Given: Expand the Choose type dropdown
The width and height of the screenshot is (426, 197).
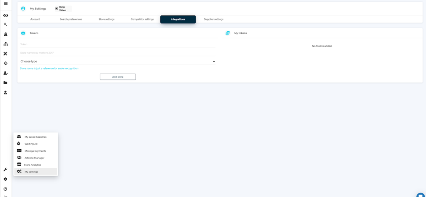Looking at the screenshot, I should click(118, 61).
